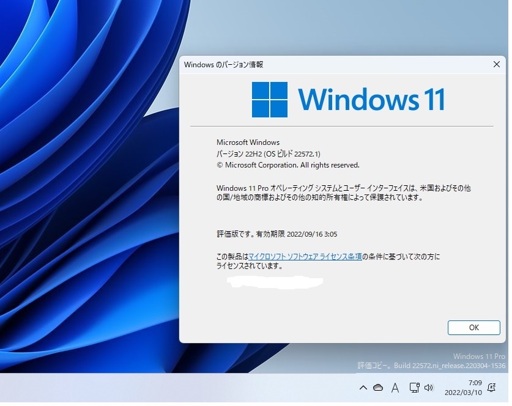This screenshot has width=512, height=406.
Task: Show hidden system tray icons chevron
Action: point(363,388)
